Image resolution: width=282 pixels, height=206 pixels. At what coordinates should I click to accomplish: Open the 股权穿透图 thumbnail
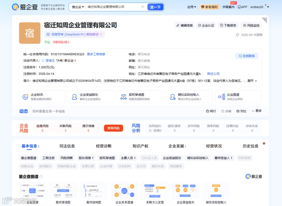click(x=63, y=193)
